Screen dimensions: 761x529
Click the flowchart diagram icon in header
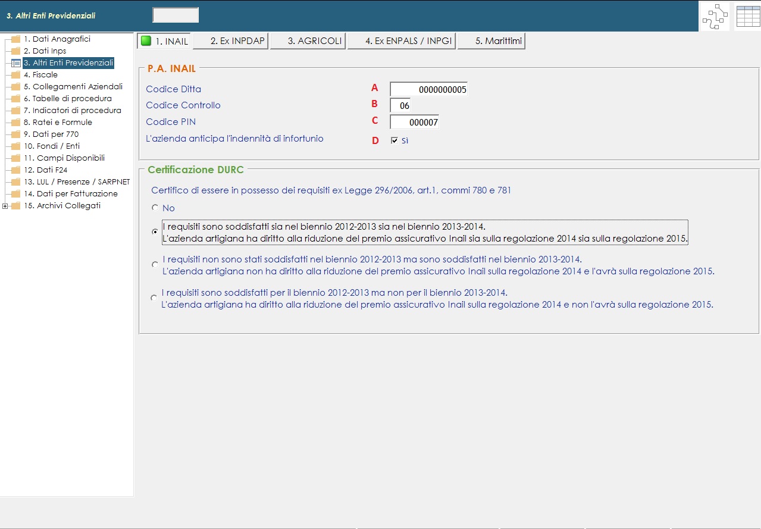point(715,17)
